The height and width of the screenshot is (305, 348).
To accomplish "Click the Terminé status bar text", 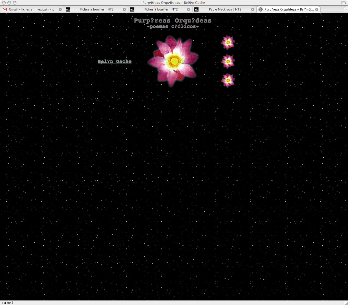I will point(7,303).
